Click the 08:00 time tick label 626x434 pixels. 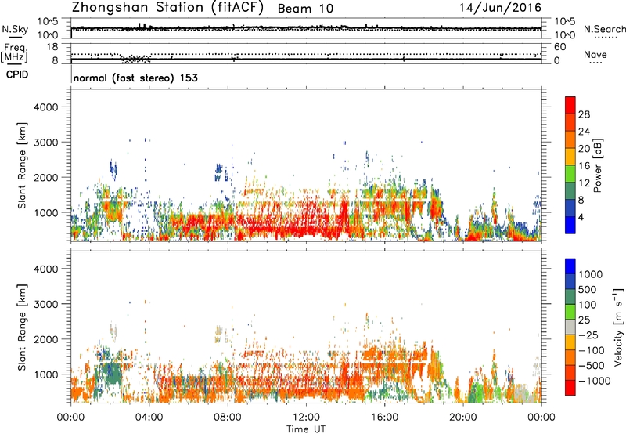pyautogui.click(x=228, y=418)
